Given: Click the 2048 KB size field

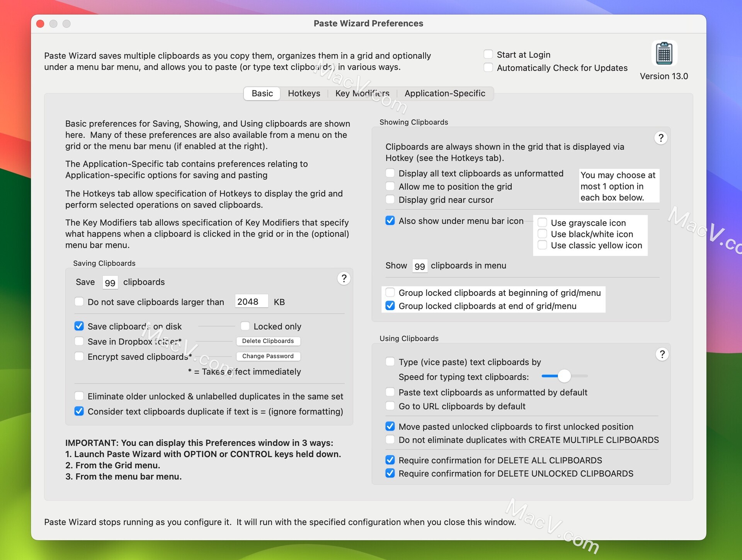Looking at the screenshot, I should 252,302.
